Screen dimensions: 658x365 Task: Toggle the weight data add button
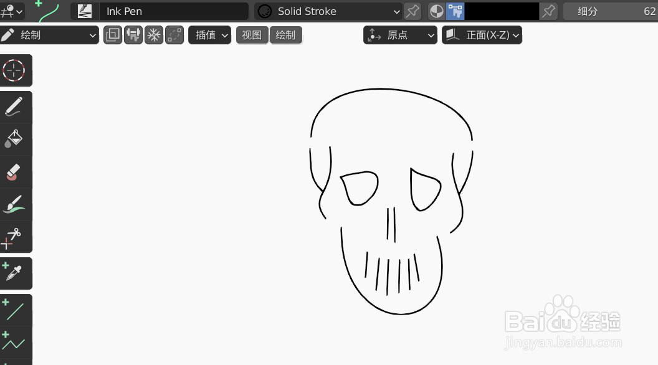(133, 36)
